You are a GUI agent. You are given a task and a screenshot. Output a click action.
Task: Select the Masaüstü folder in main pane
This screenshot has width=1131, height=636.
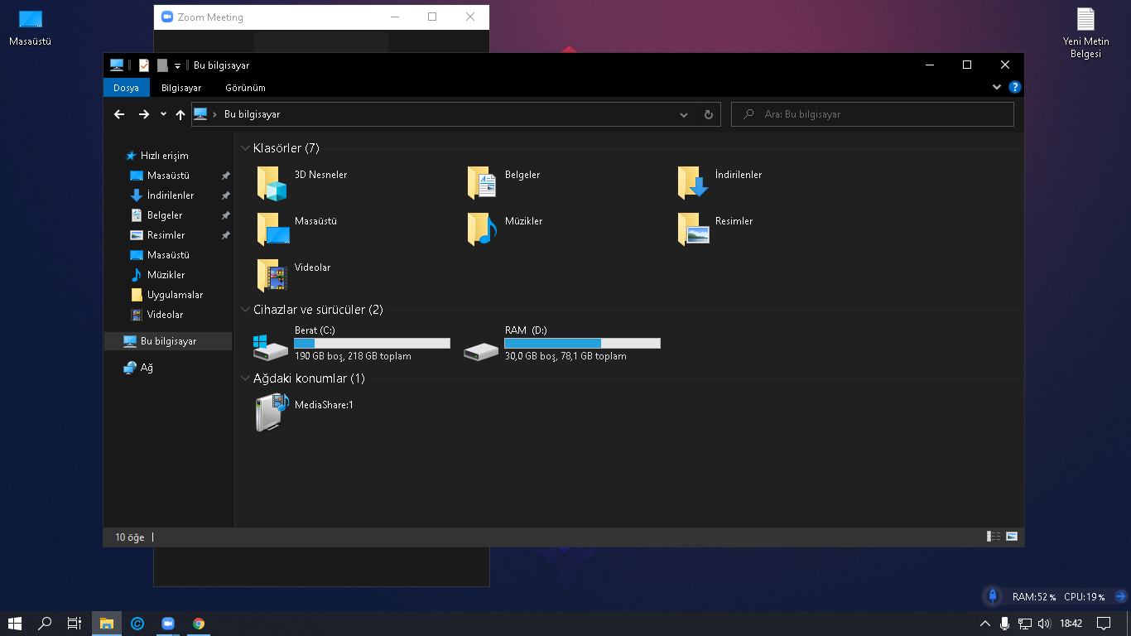coord(297,229)
